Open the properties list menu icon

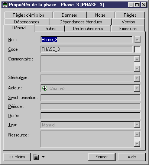pyautogui.click(x=36, y=157)
